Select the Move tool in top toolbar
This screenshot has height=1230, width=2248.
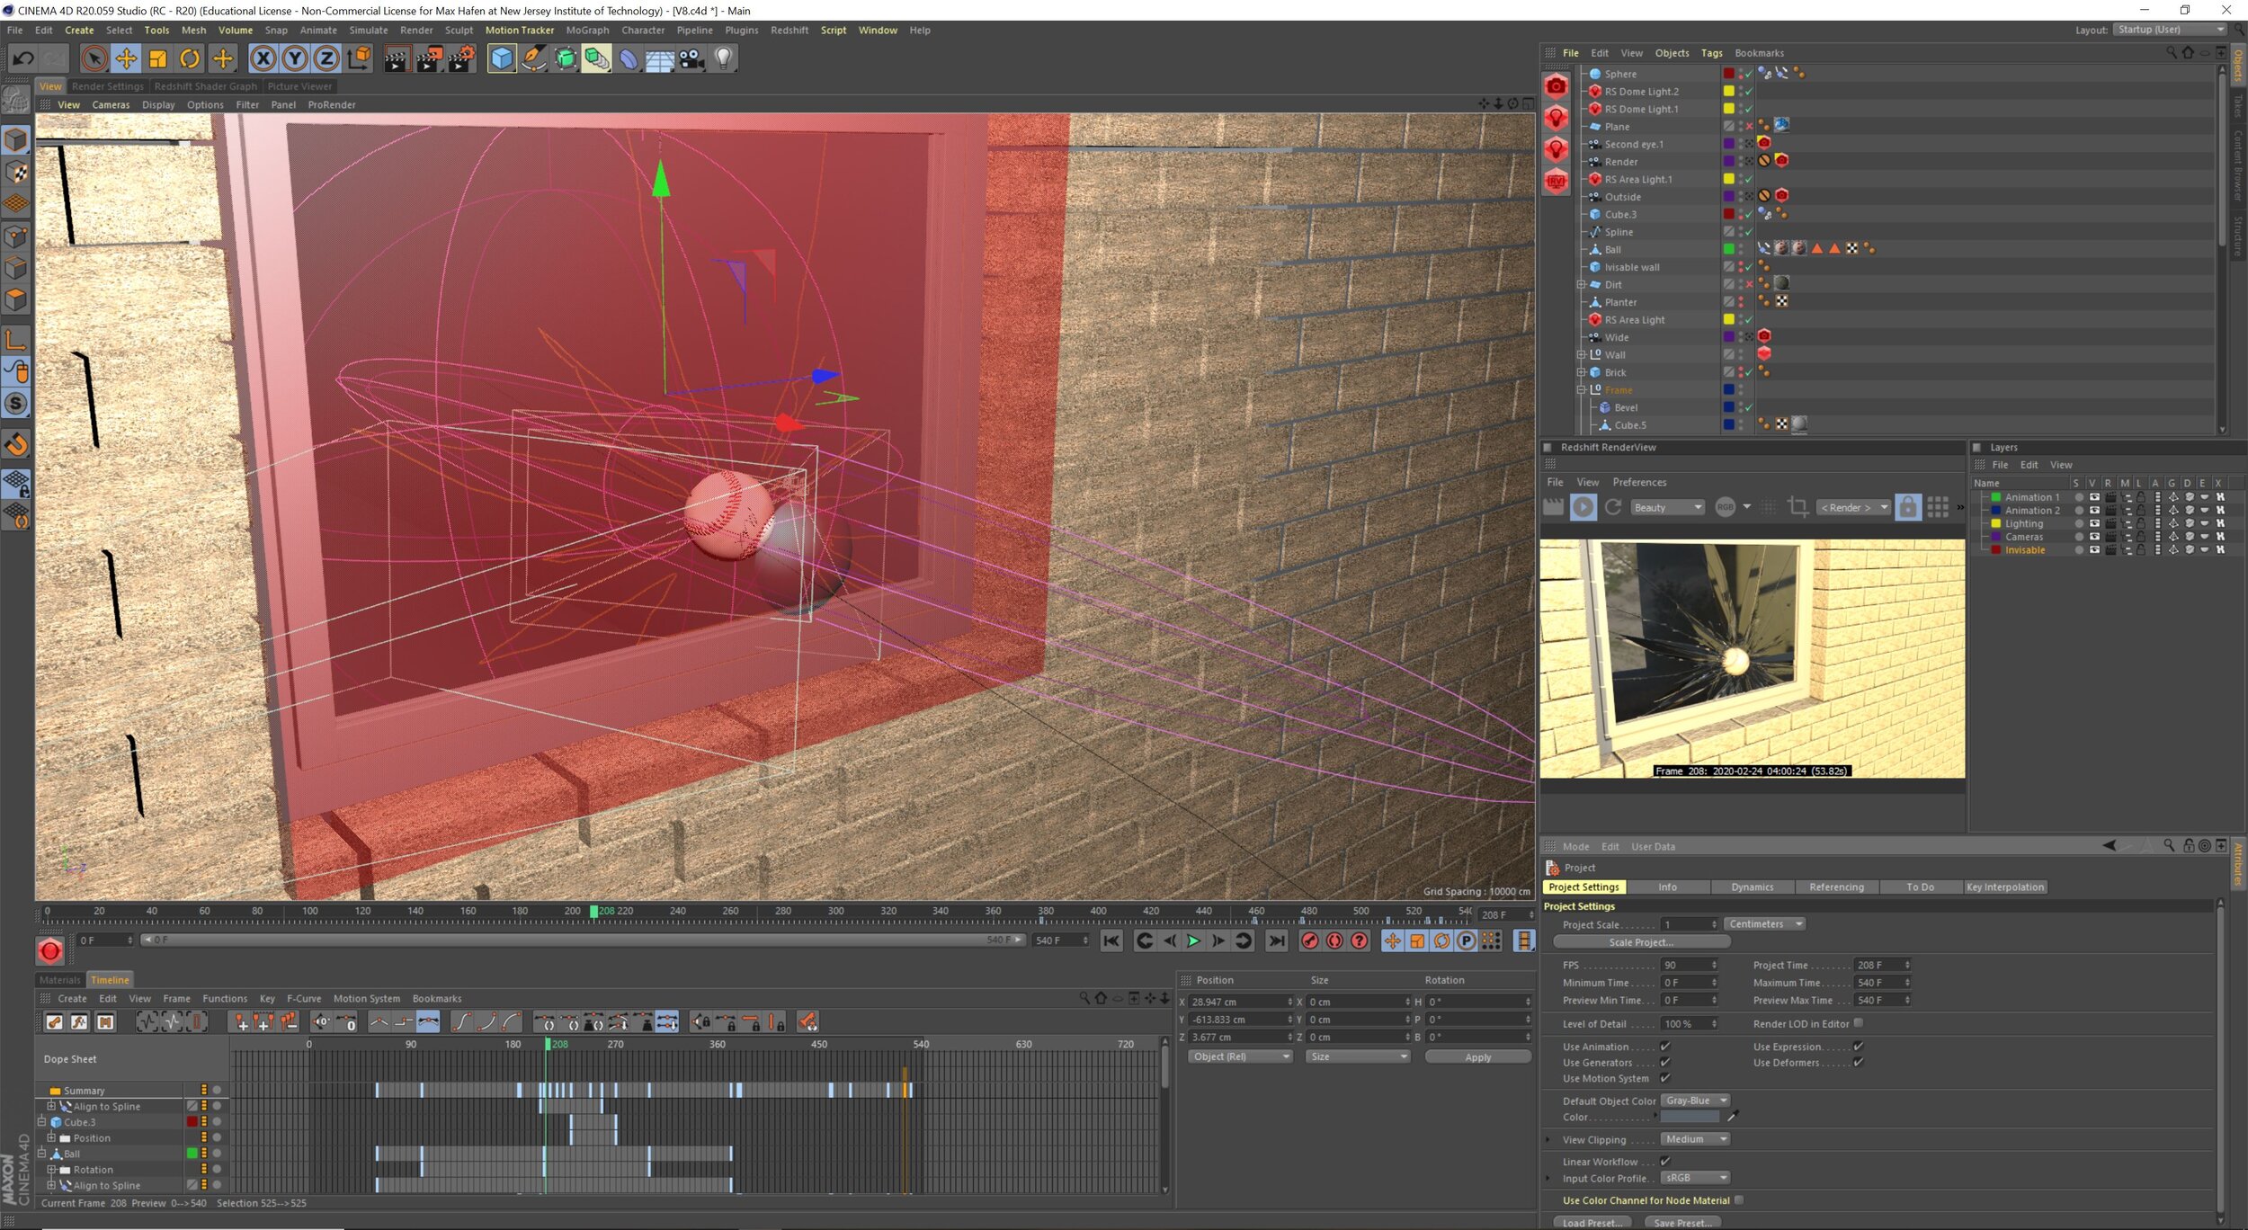pos(126,59)
